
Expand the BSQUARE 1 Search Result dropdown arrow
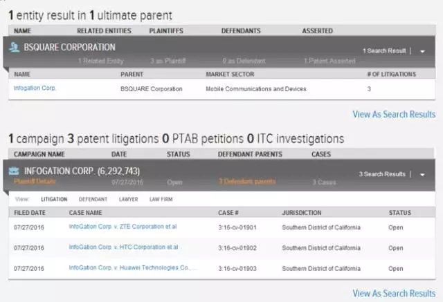pyautogui.click(x=422, y=51)
